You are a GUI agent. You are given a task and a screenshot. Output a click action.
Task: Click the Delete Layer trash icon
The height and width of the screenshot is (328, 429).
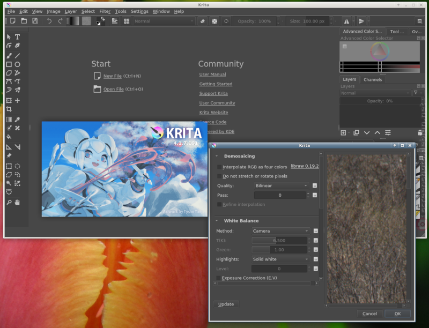point(420,133)
